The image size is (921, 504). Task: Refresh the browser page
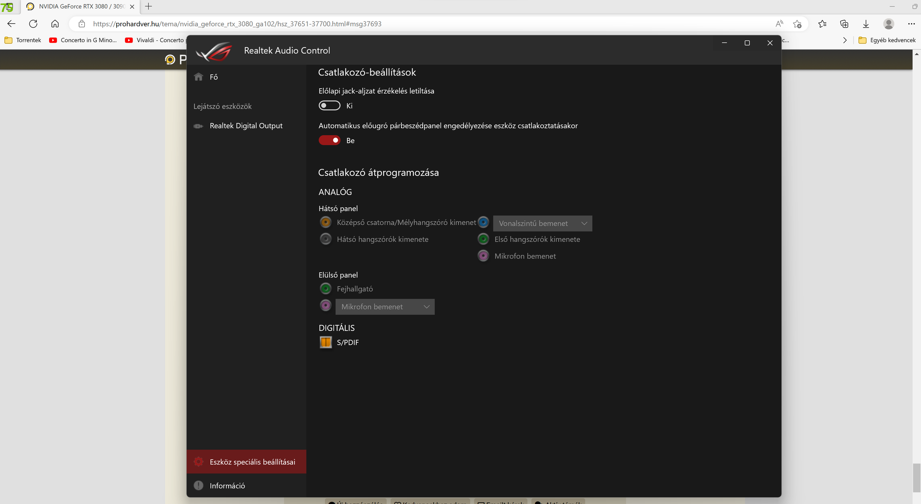[33, 24]
